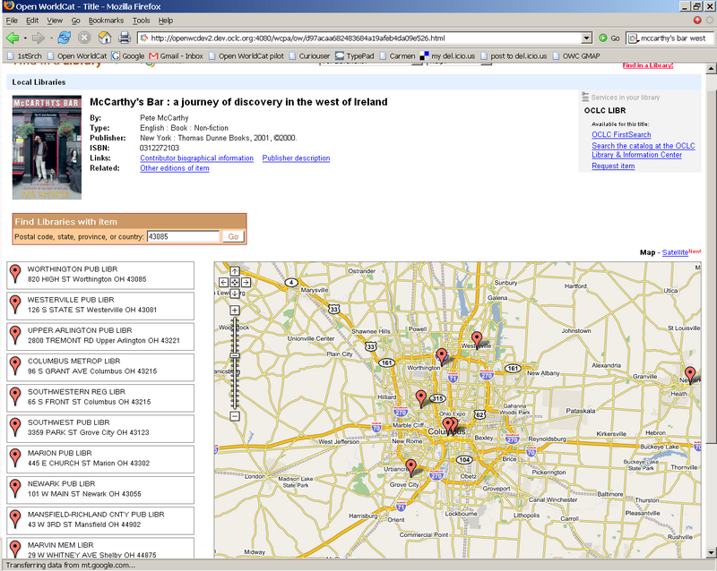Open the Publisher description link
Image resolution: width=717 pixels, height=571 pixels.
pos(296,158)
